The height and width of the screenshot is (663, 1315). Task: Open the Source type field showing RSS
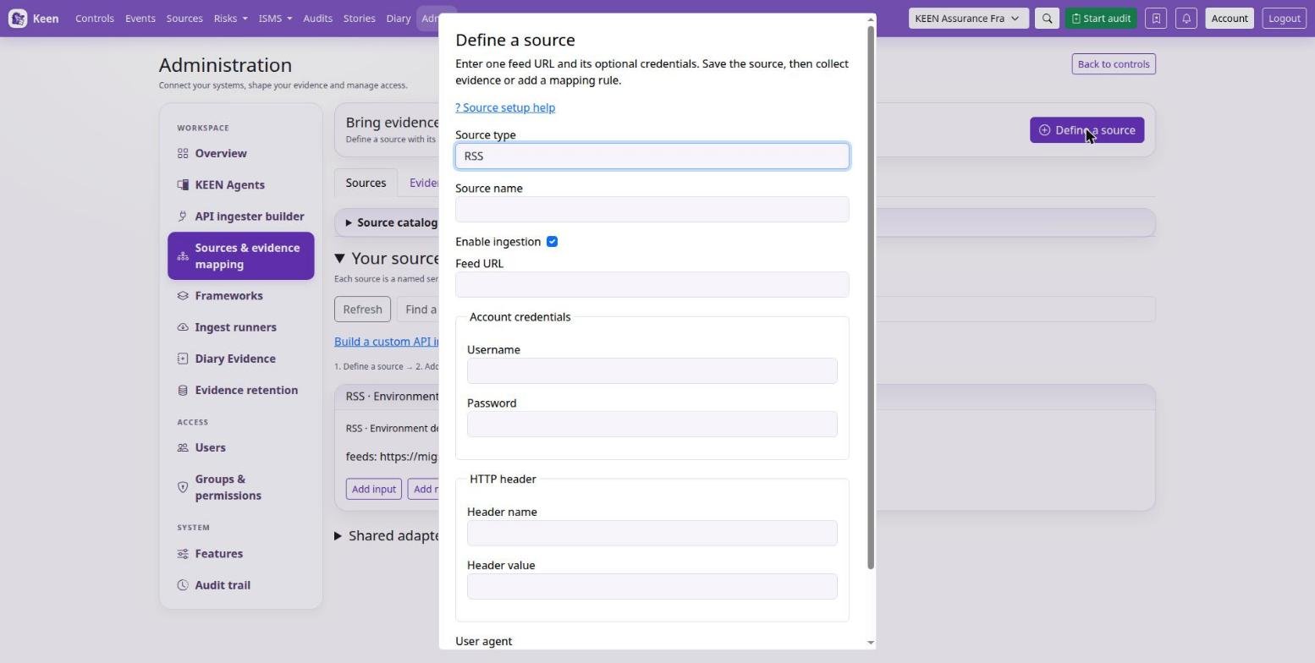pyautogui.click(x=652, y=156)
